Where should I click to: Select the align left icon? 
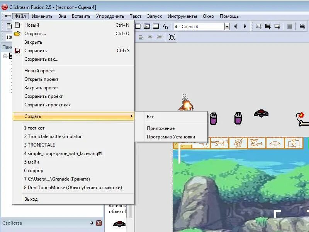pos(141,37)
